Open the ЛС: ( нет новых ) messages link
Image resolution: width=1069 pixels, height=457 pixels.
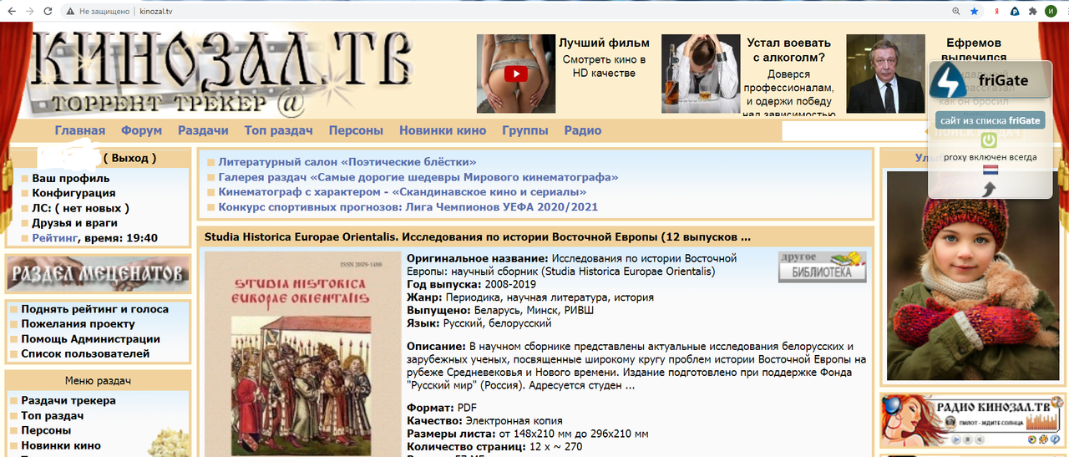pyautogui.click(x=81, y=208)
